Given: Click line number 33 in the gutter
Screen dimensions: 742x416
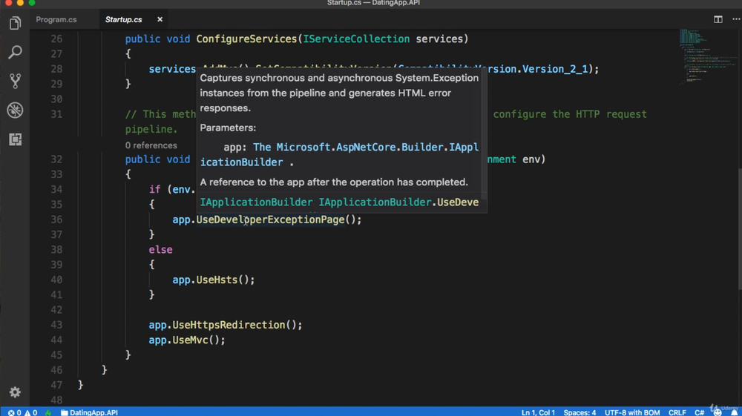Looking at the screenshot, I should [56, 174].
